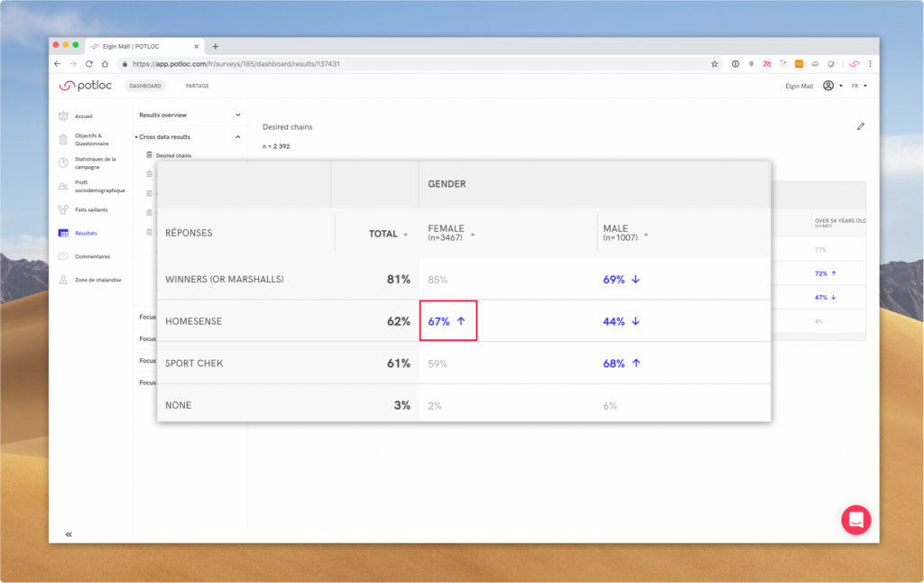Click the Potloc logo
924x583 pixels.
pyautogui.click(x=86, y=86)
